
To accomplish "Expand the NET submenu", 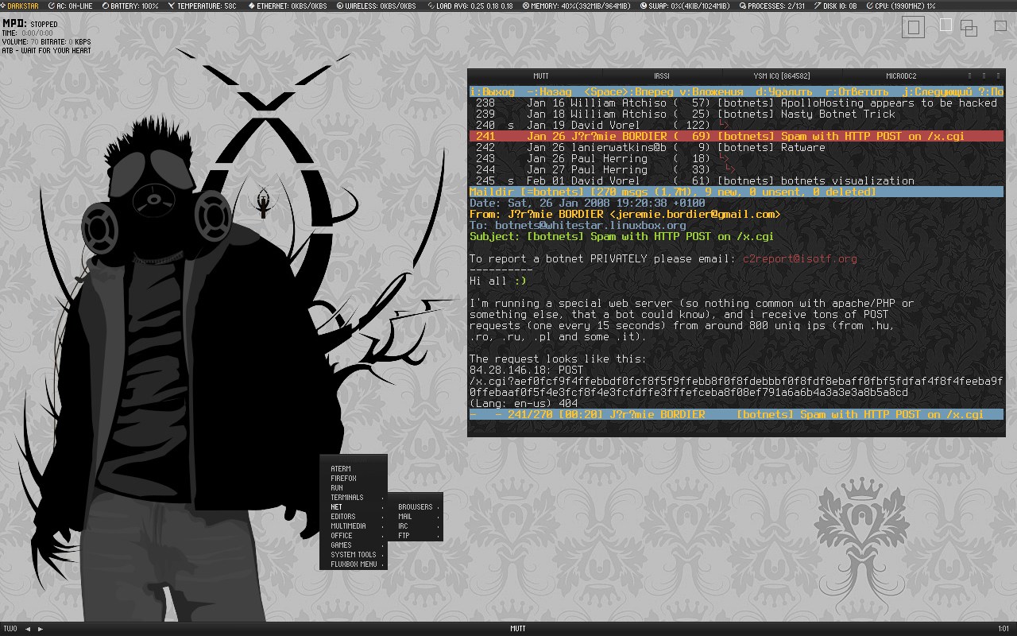I will tap(354, 507).
